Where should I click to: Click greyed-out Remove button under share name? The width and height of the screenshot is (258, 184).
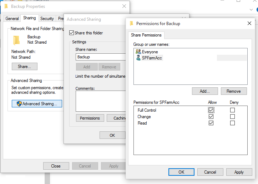109,67
